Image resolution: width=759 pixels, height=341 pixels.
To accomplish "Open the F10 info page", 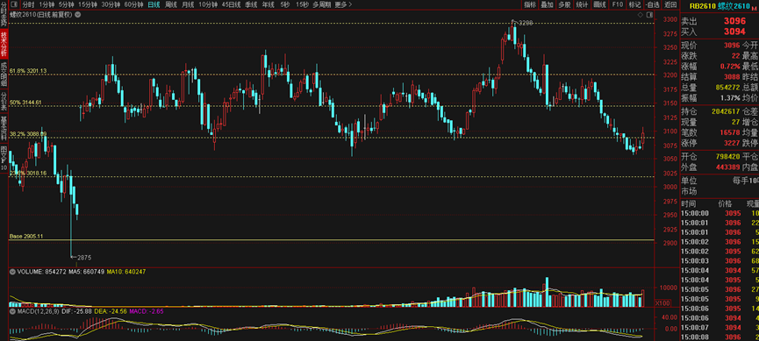I will (x=617, y=4).
